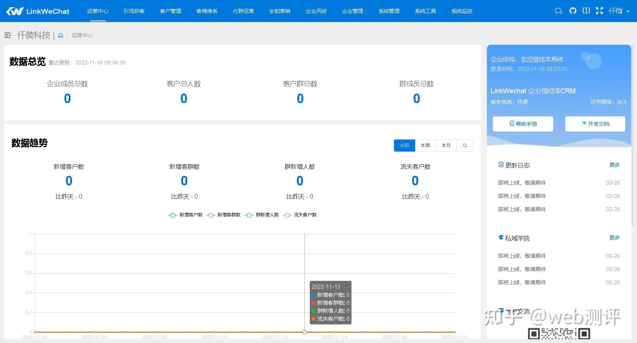The height and width of the screenshot is (343, 637).
Task: Click the WeChat chat icon in top bar
Action: [x=559, y=11]
